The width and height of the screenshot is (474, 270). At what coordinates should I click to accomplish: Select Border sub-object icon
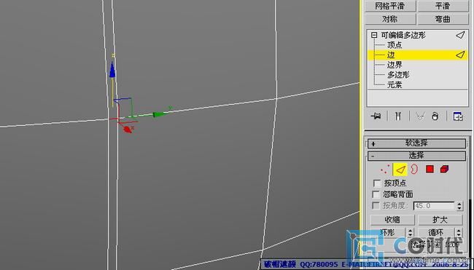click(x=414, y=170)
